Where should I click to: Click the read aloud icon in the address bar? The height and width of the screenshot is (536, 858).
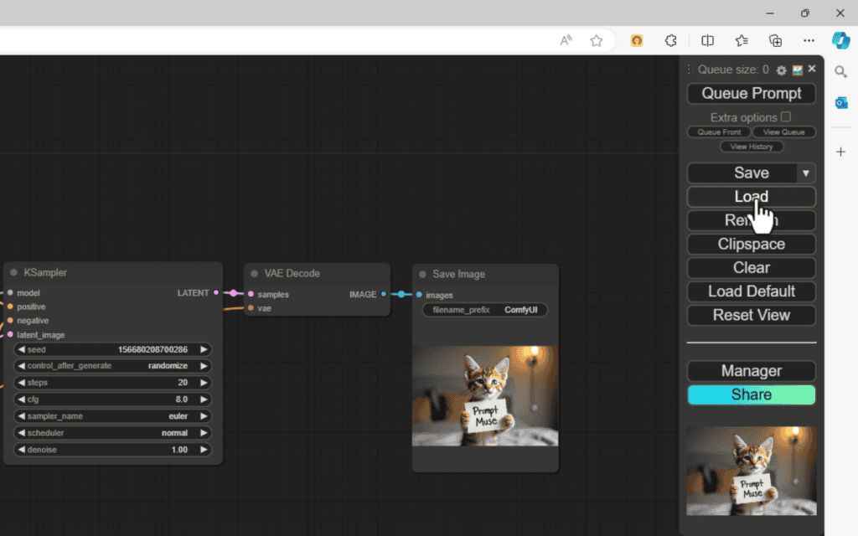tap(565, 39)
